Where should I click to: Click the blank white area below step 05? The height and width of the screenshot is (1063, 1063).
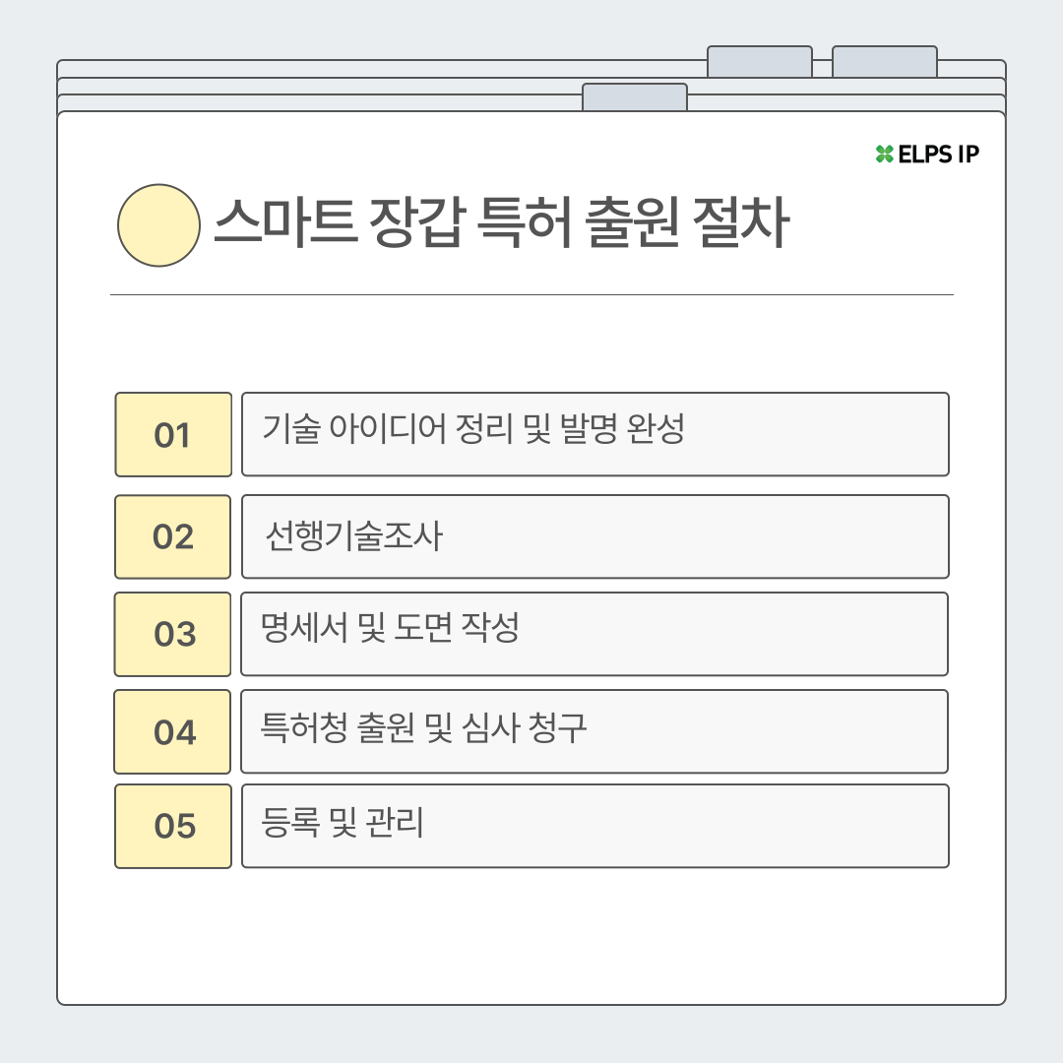pyautogui.click(x=531, y=935)
